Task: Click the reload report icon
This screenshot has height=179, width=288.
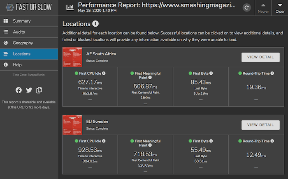Action: 246,7
